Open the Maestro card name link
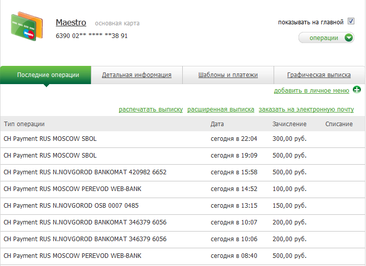Image resolution: width=366 pixels, height=266 pixels. pos(71,23)
